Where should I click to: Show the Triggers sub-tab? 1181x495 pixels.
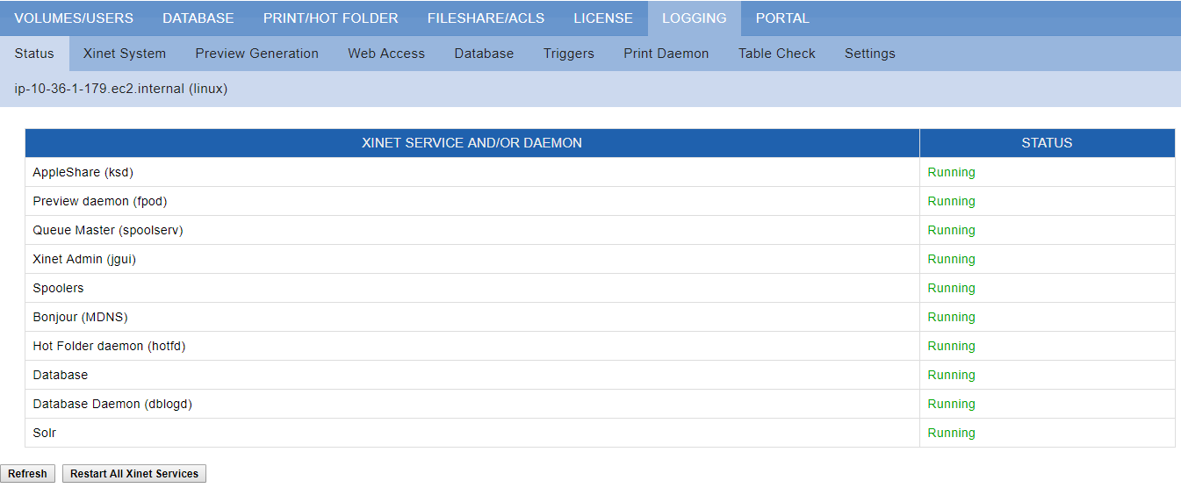tap(569, 54)
